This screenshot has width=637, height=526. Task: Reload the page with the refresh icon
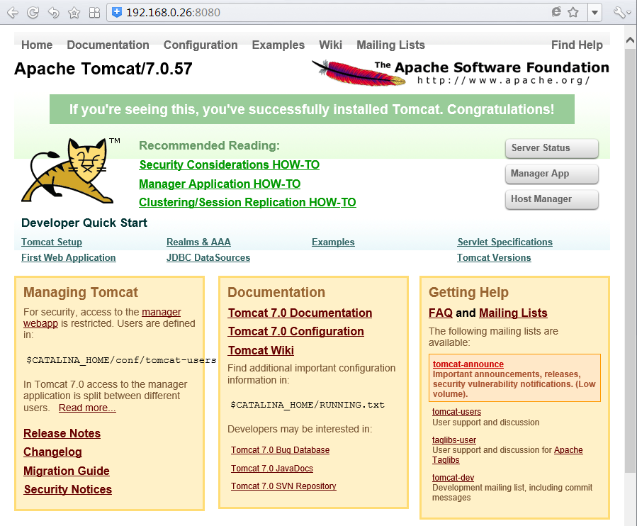click(x=33, y=13)
